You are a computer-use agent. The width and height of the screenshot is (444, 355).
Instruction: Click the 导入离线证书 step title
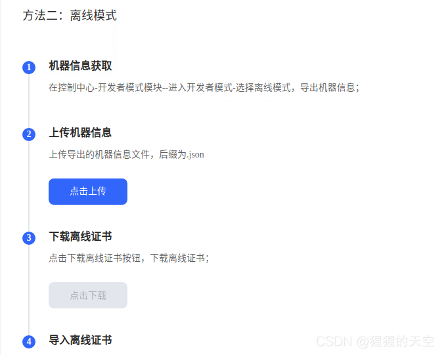click(x=80, y=340)
